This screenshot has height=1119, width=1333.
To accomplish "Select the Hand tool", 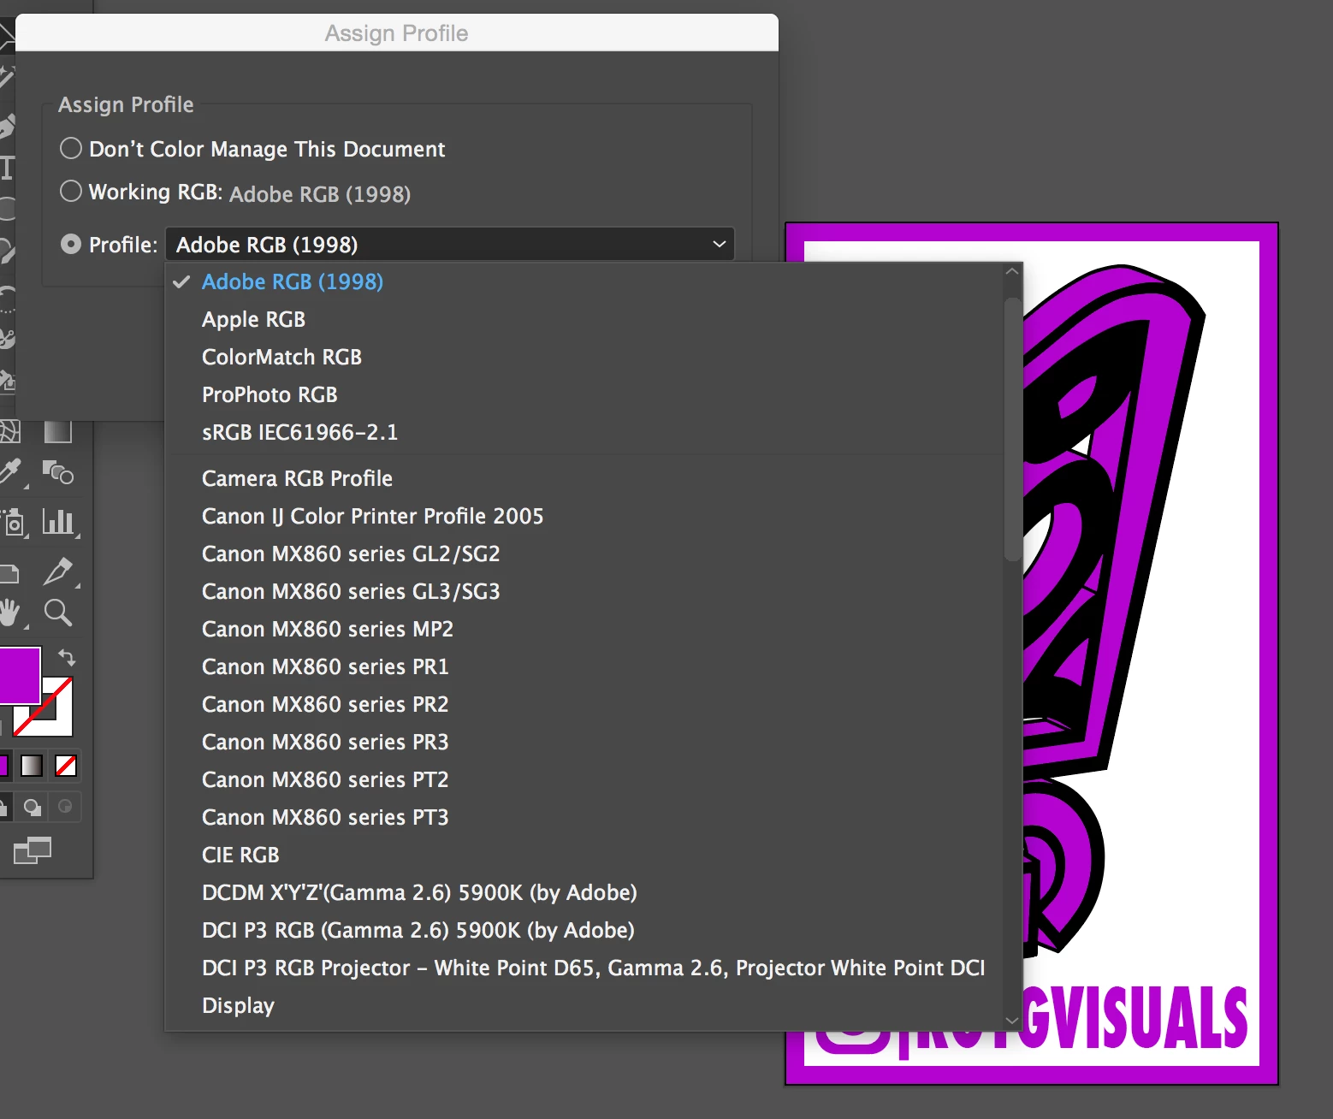I will (10, 613).
